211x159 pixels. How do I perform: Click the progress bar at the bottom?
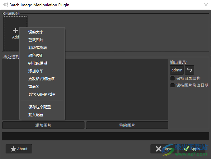(x=105, y=136)
